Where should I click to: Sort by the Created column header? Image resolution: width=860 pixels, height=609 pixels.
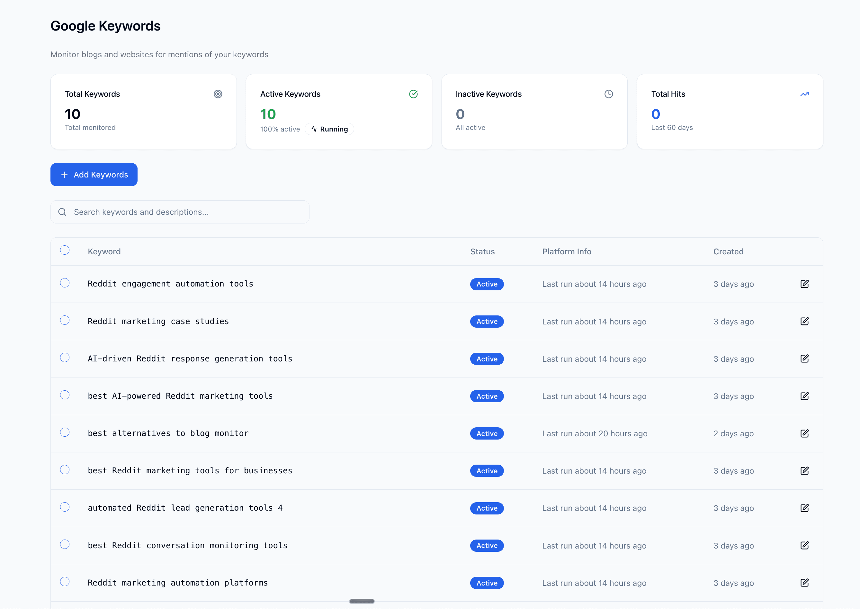click(728, 251)
